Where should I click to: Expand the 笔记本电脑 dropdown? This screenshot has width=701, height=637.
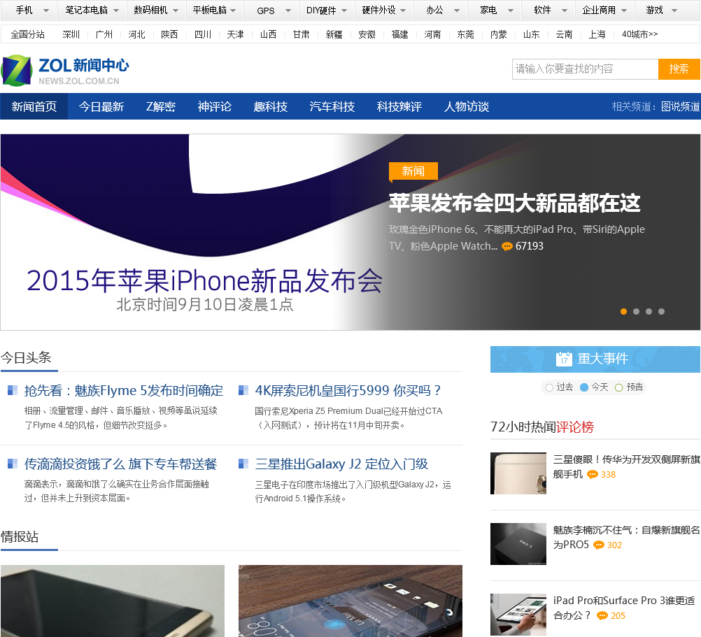pyautogui.click(x=116, y=10)
